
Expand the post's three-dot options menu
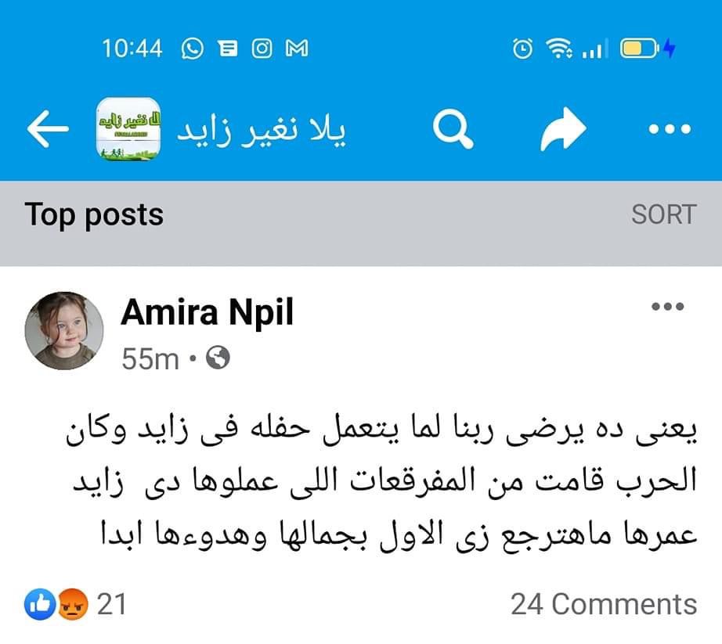coord(668,307)
